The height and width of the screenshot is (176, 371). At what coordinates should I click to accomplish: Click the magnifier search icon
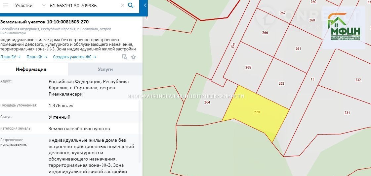pos(131,6)
